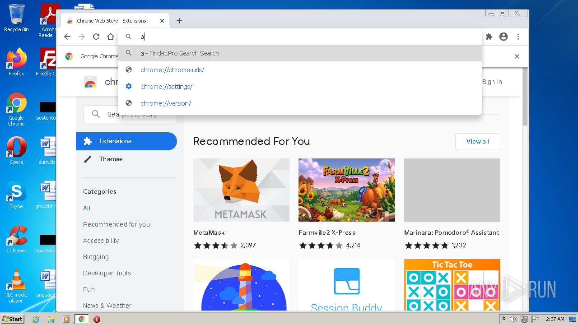Open the News & Weather category

pos(107,306)
